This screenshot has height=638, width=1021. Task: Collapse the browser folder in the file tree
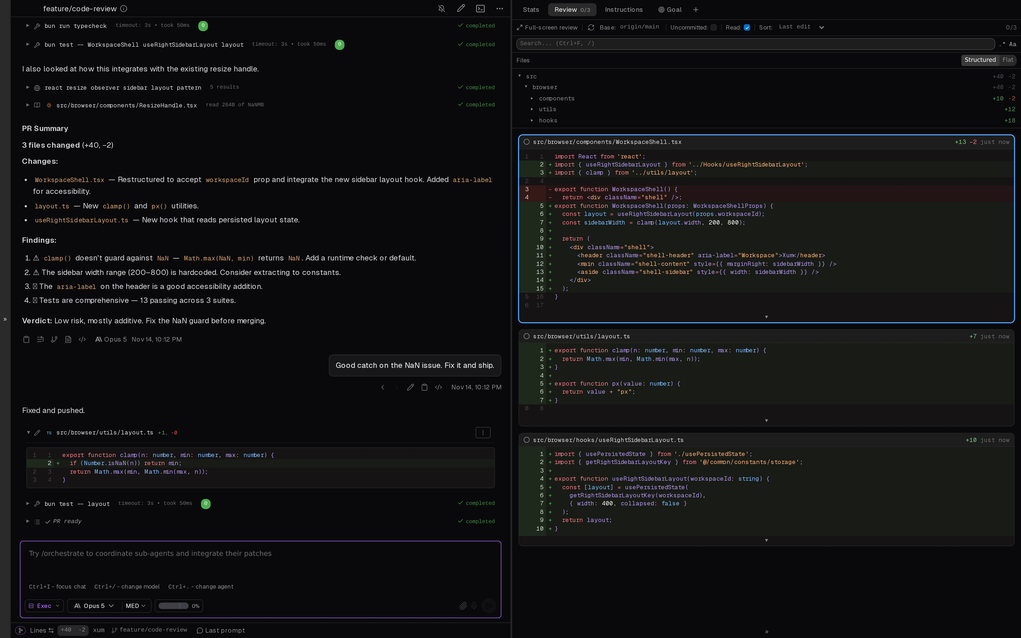coord(526,86)
